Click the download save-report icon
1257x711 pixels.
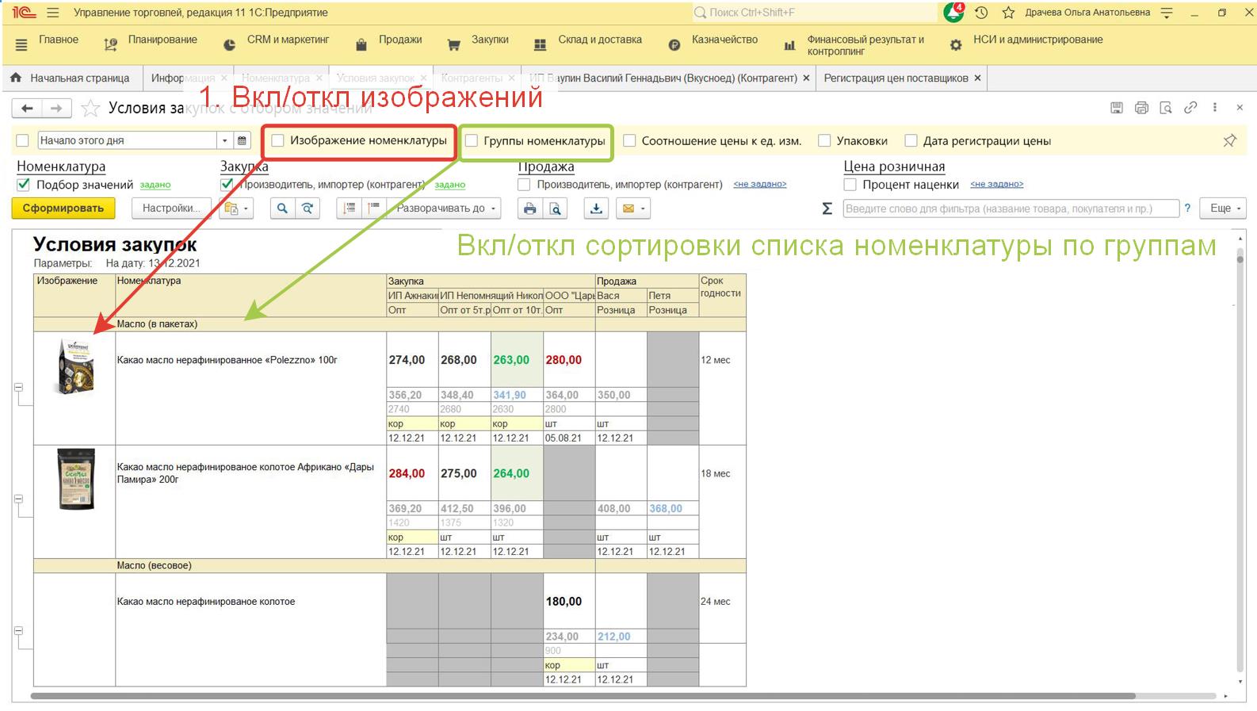(x=596, y=208)
